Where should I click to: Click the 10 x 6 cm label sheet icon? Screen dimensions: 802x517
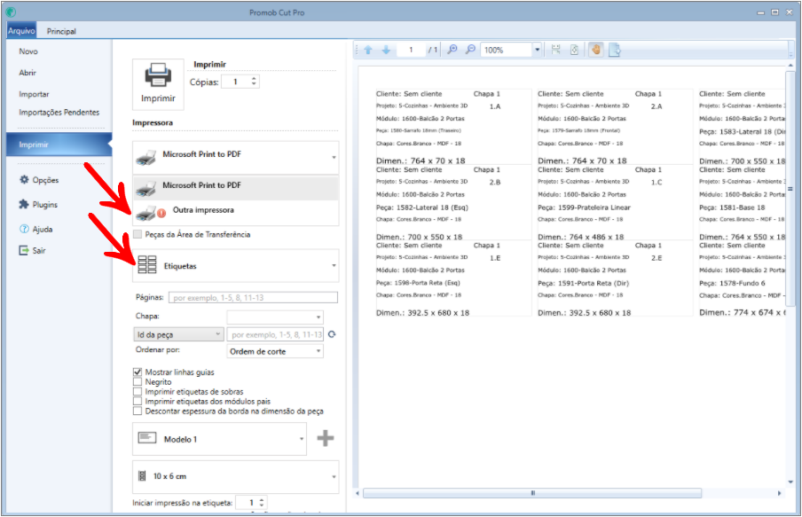[x=142, y=476]
